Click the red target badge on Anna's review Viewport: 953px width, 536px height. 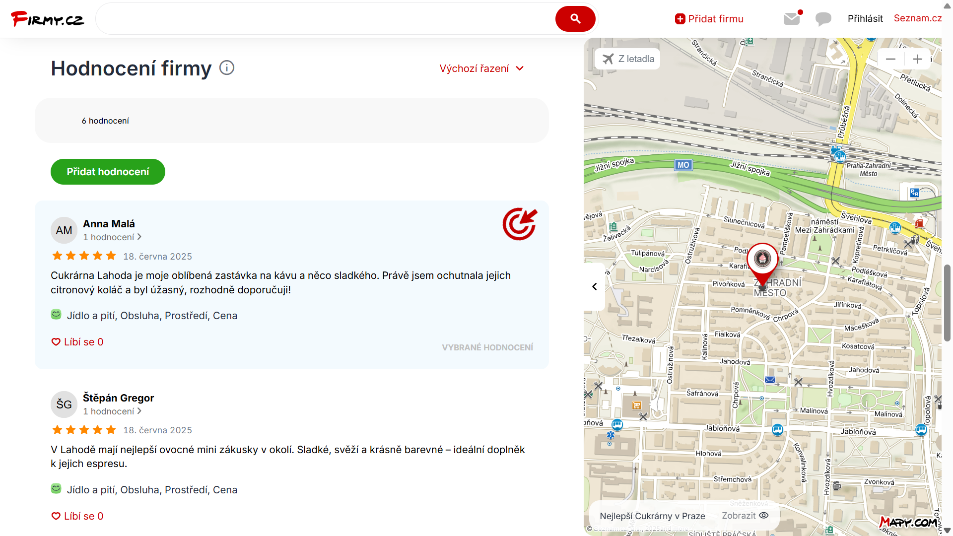[x=520, y=224]
